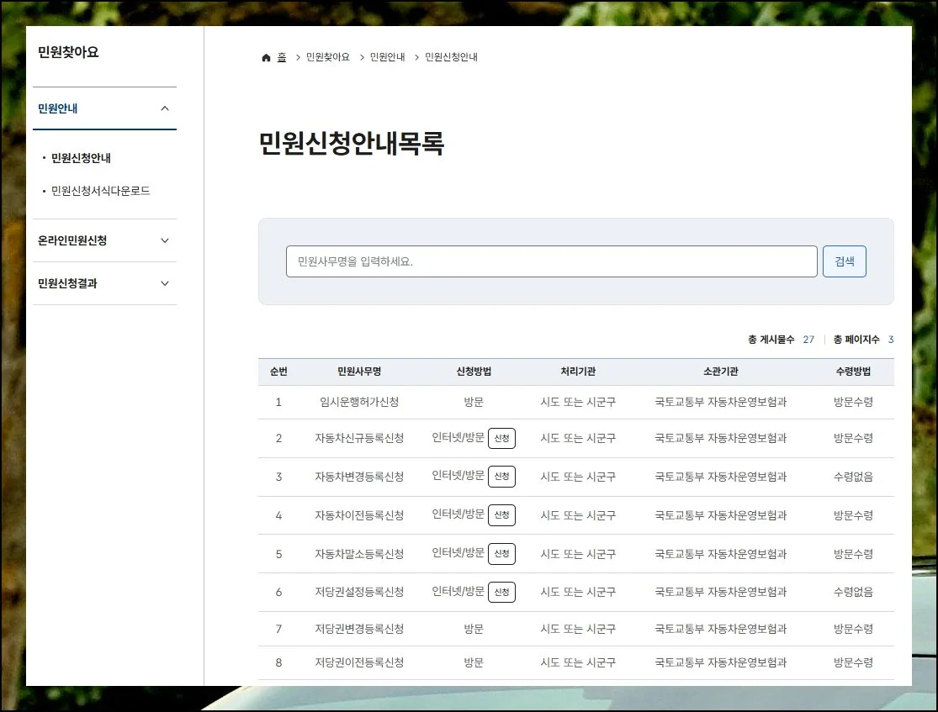The image size is (938, 712).
Task: Apply for 자동차이전등록신청 via its 신청 button
Action: point(502,515)
